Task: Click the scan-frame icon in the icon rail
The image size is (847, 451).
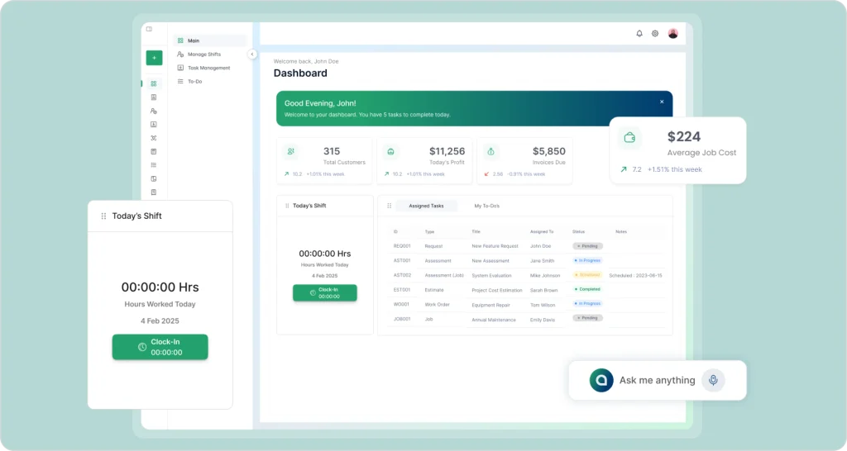Action: pyautogui.click(x=153, y=138)
